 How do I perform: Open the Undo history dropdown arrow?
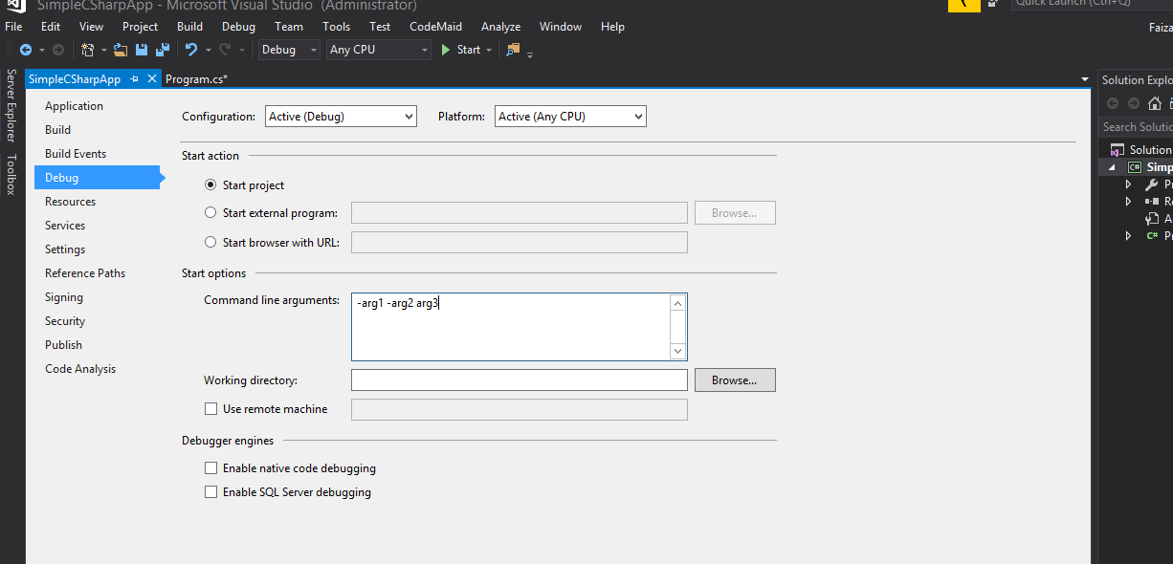tap(207, 50)
